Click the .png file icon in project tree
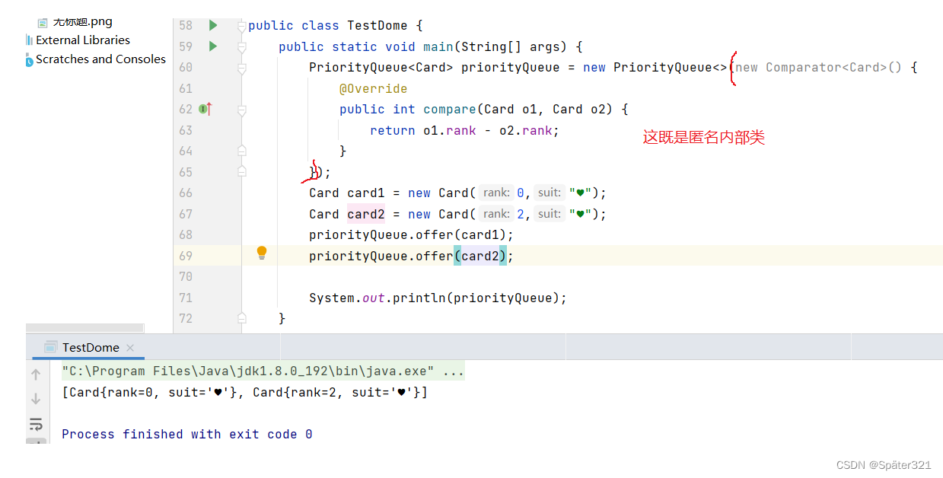 (43, 22)
